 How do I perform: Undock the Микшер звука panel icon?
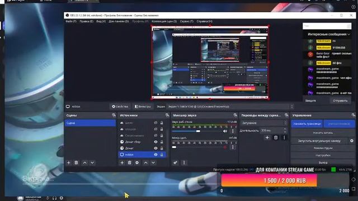click(235, 116)
